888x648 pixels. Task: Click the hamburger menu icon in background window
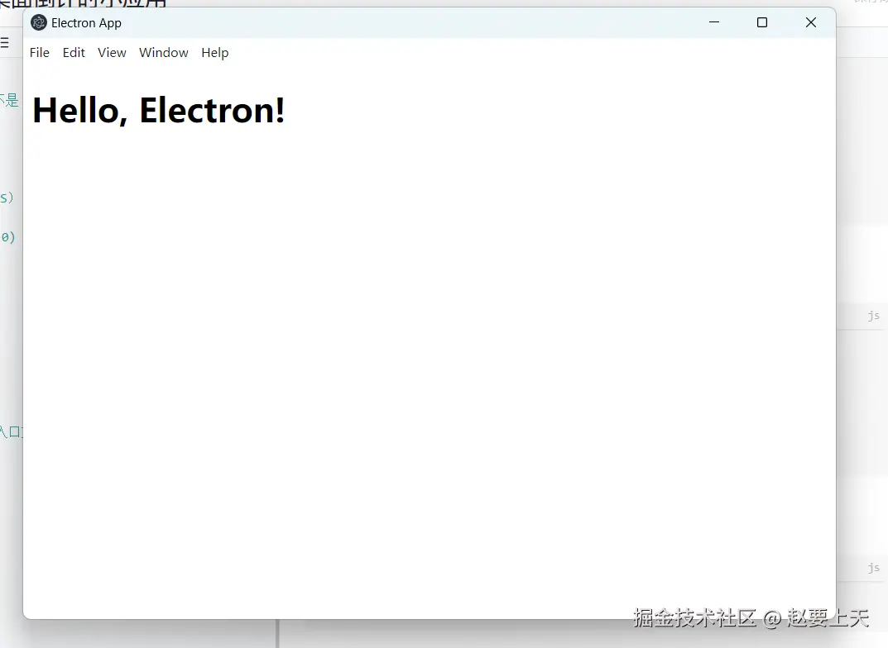tap(4, 42)
